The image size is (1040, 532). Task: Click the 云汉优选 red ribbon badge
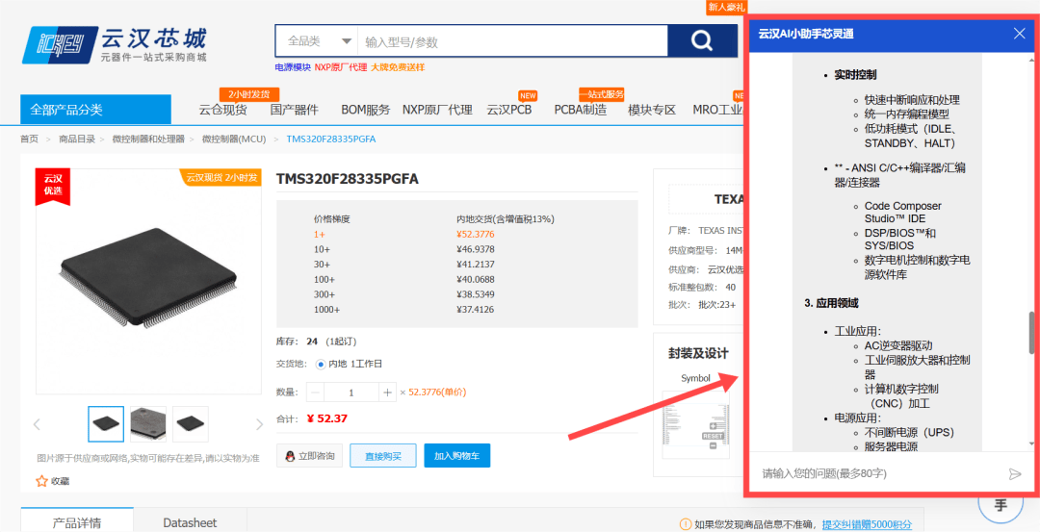click(x=52, y=187)
